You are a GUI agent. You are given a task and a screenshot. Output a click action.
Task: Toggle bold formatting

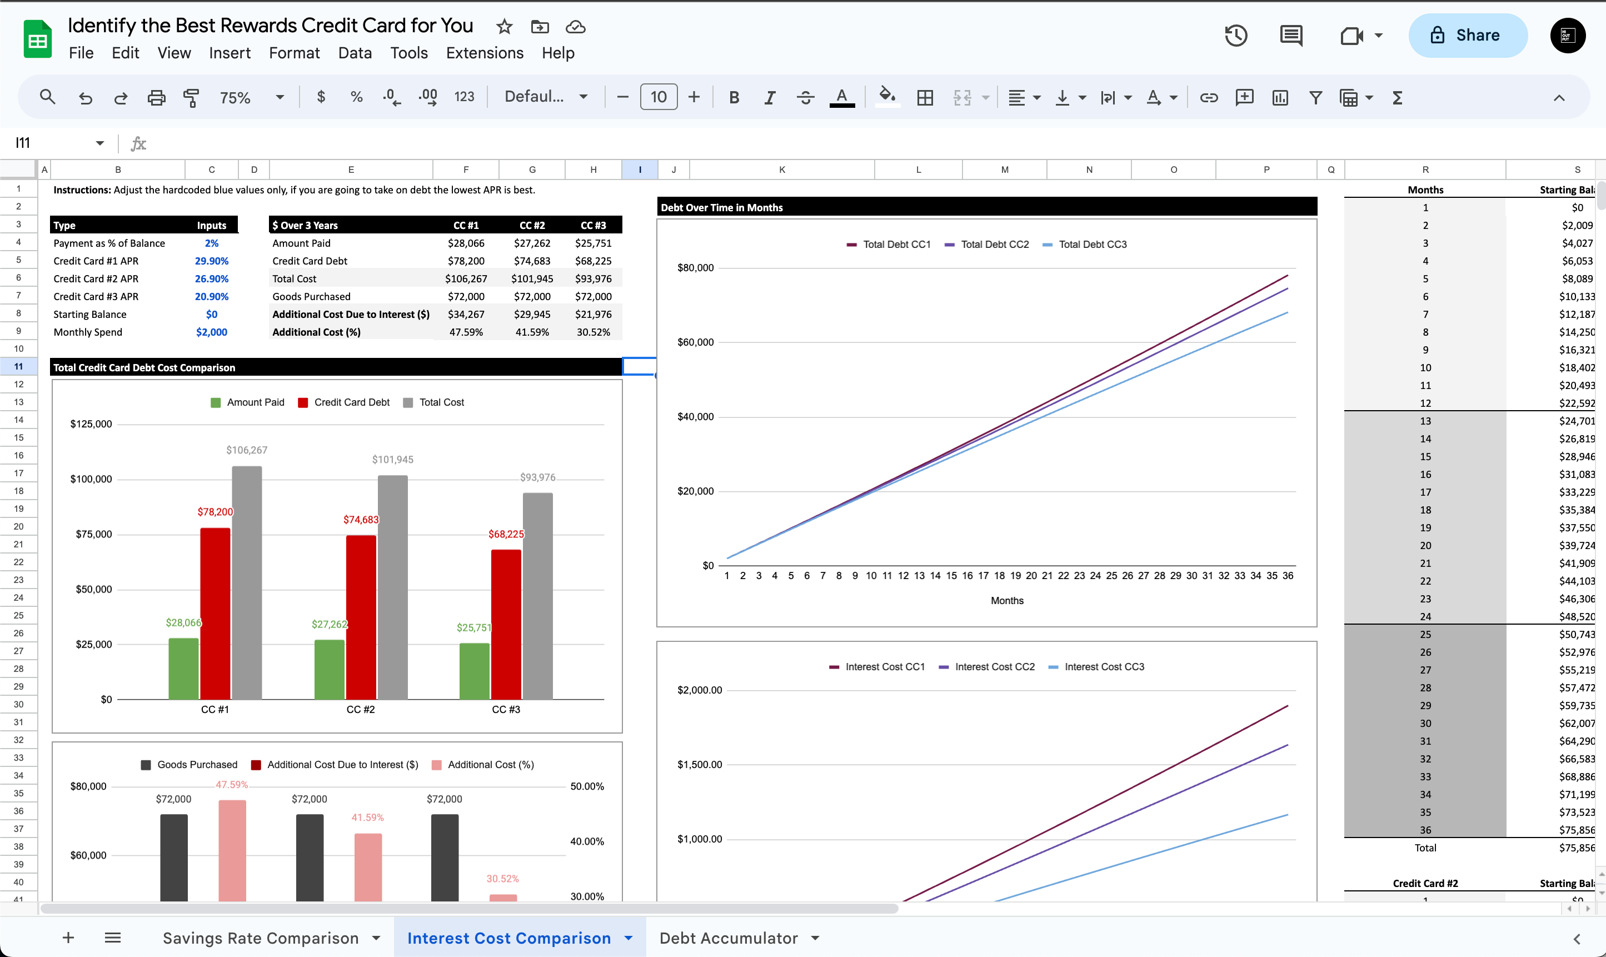tap(734, 97)
